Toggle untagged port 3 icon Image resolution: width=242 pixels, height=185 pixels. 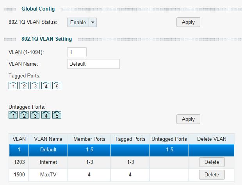(35, 115)
